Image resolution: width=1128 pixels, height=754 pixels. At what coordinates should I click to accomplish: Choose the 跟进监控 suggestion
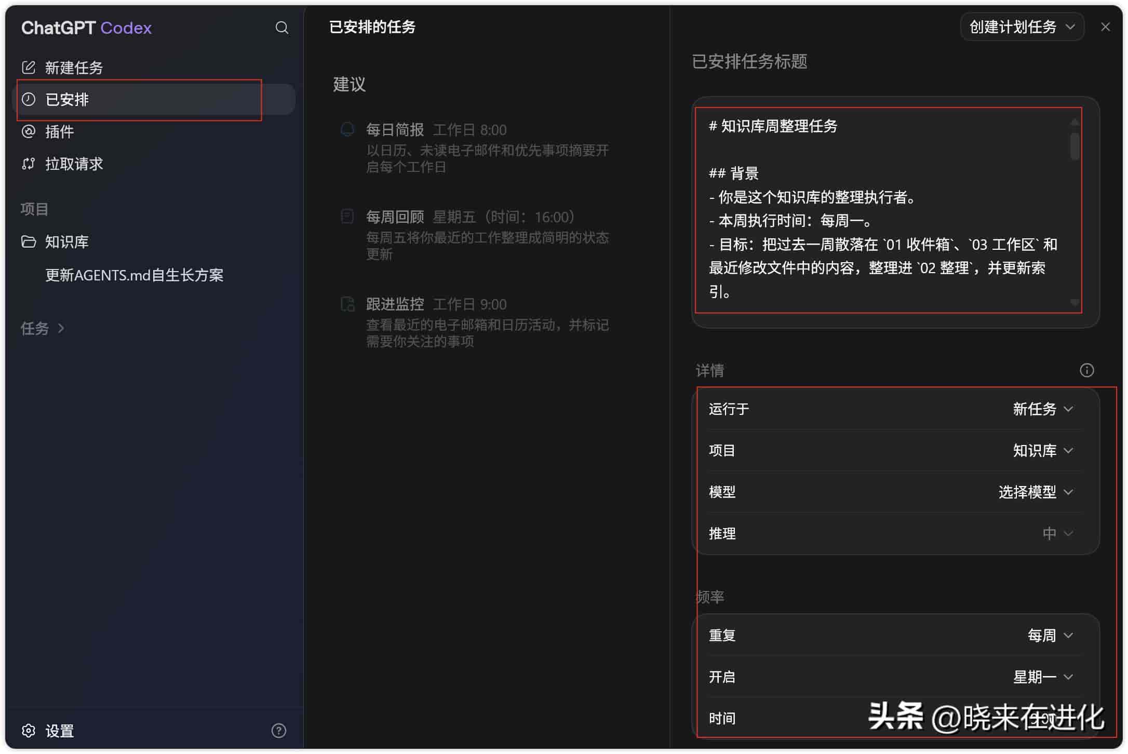tap(475, 322)
